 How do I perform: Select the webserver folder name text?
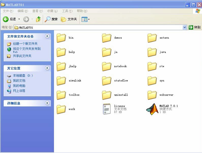(167, 95)
